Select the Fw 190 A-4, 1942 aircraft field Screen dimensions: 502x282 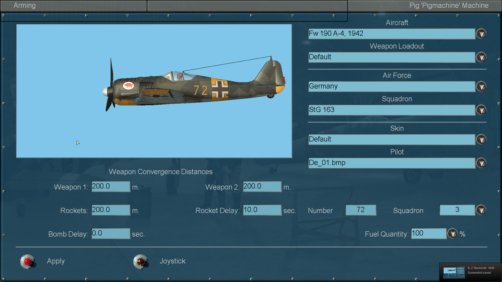(392, 34)
